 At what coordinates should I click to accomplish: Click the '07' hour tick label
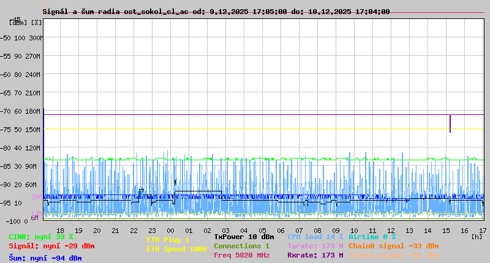(299, 231)
